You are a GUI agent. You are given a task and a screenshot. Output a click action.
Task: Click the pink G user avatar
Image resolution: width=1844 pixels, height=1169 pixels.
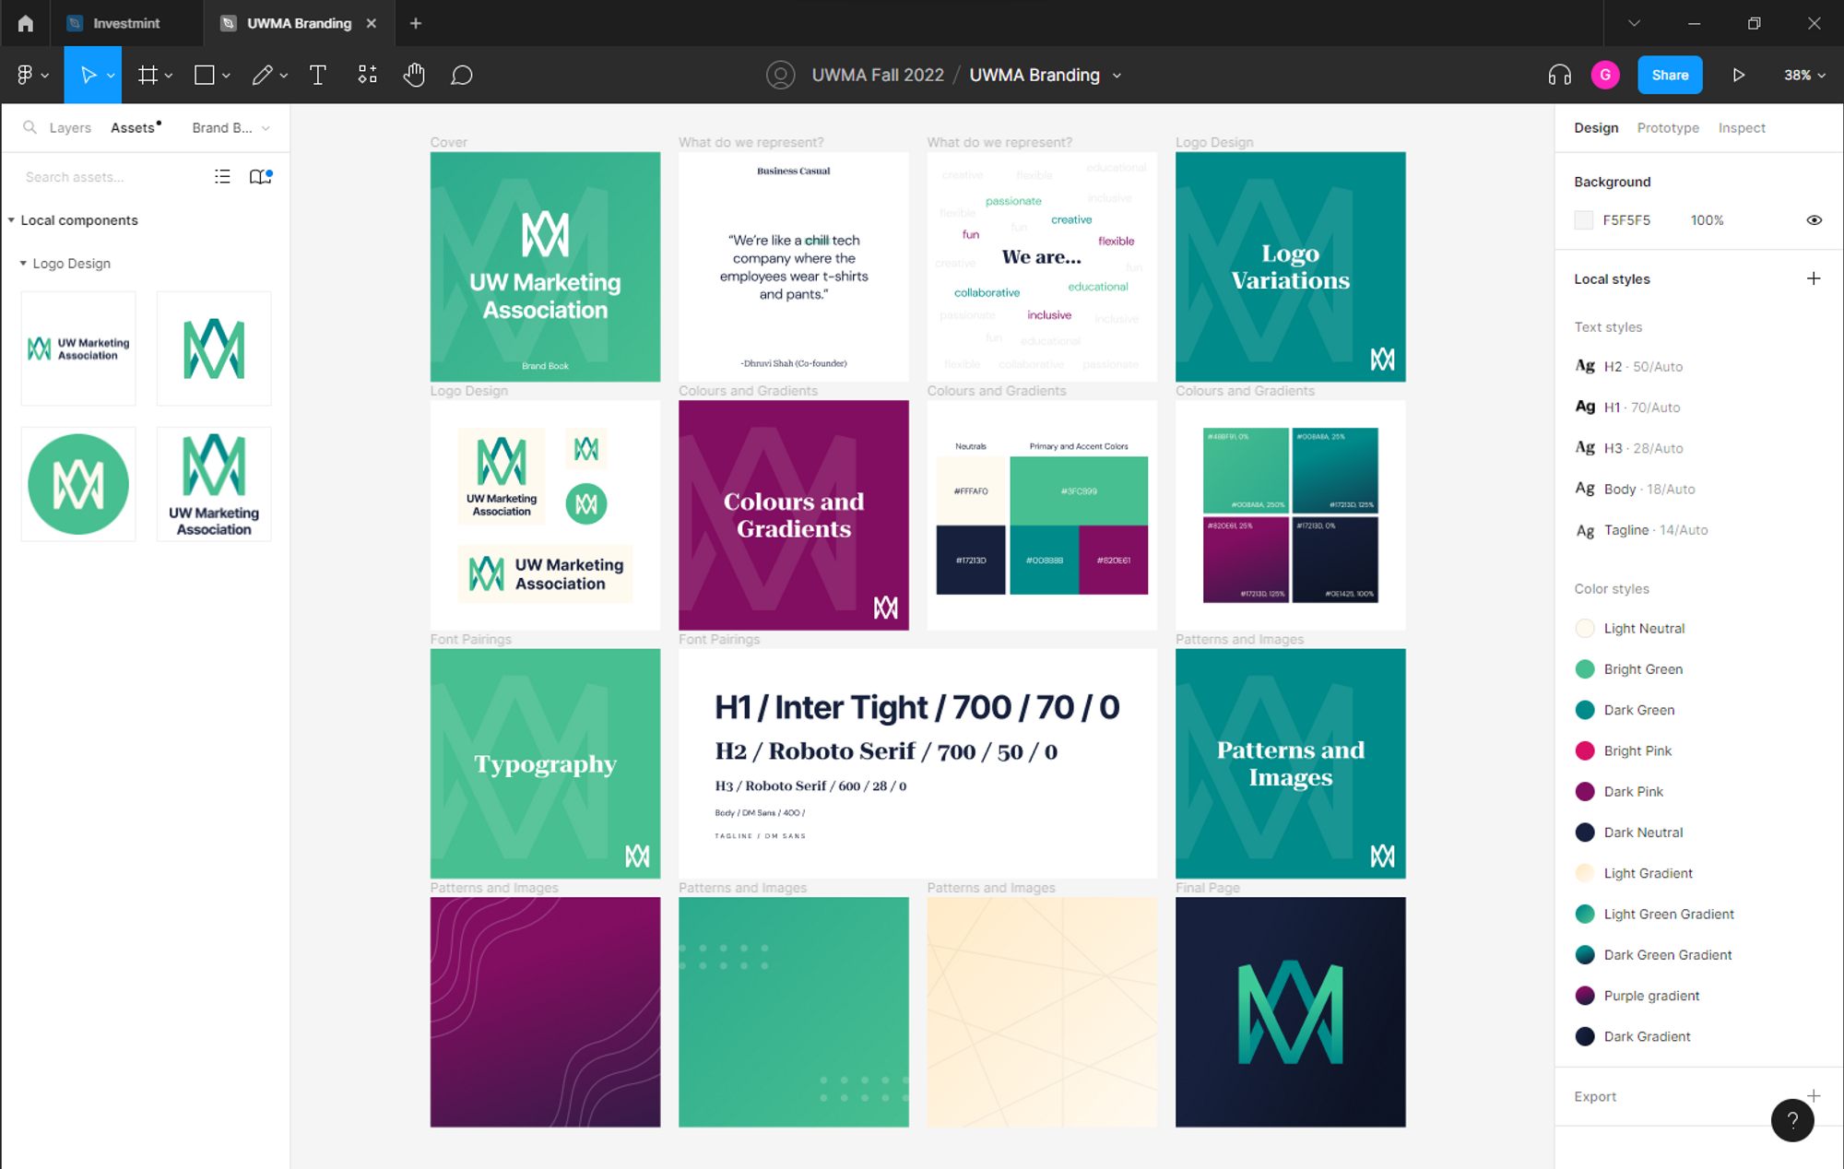click(x=1605, y=75)
